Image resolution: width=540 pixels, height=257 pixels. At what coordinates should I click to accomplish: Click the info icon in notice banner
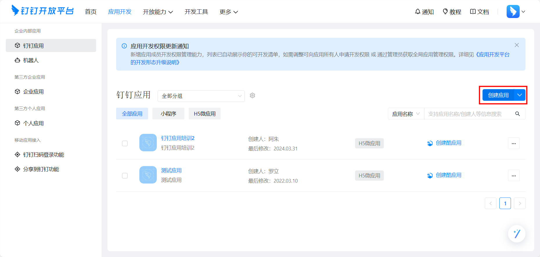pyautogui.click(x=124, y=46)
